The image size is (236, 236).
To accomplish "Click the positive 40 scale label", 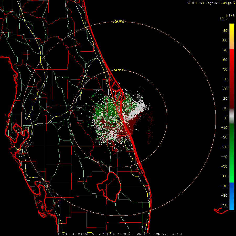I will 225,79.
